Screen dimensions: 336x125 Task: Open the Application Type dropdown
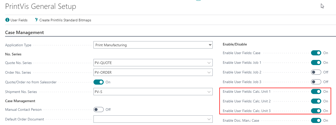153,45
